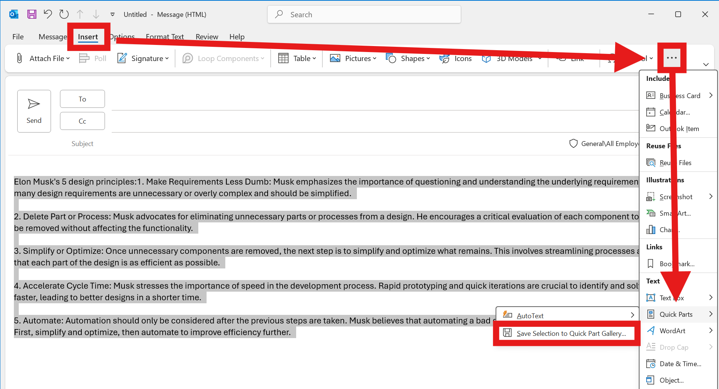
Task: Switch to the Review tab
Action: pos(207,37)
